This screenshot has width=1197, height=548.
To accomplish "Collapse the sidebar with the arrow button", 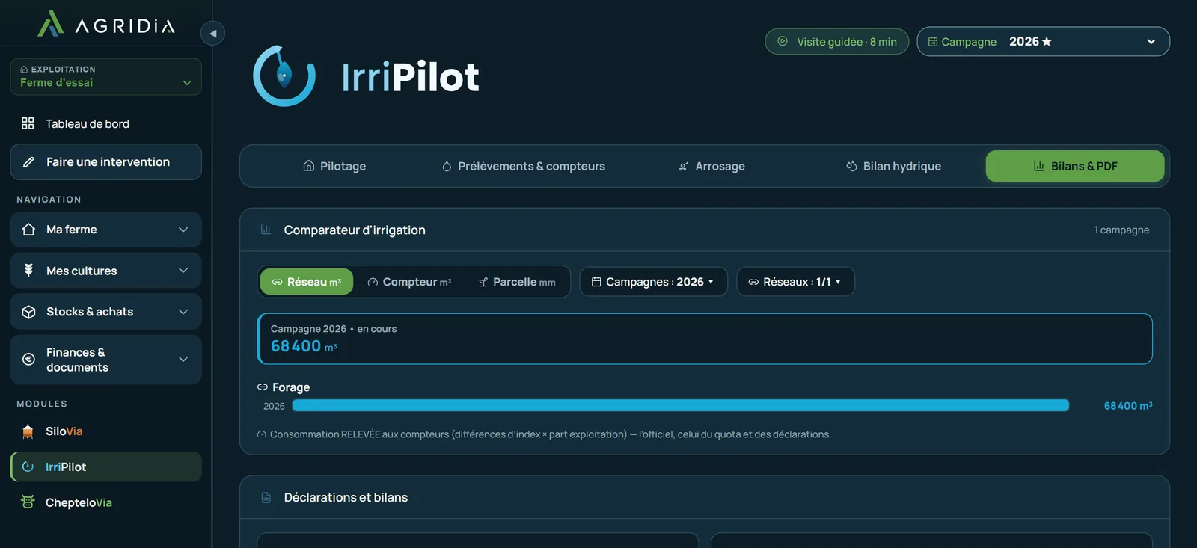I will [x=213, y=33].
